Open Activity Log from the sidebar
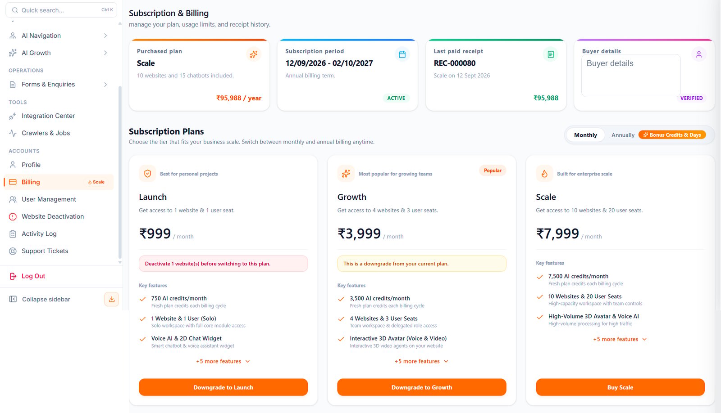Viewport: 721px width, 413px height. pos(59,234)
